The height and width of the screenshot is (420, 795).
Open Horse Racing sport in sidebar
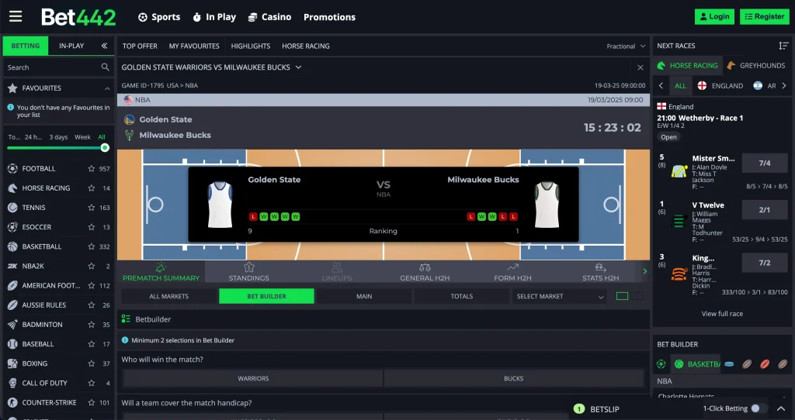point(46,188)
